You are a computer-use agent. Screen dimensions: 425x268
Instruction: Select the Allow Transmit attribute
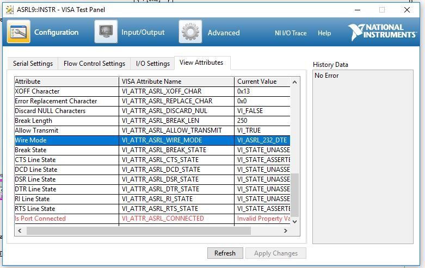(152, 130)
